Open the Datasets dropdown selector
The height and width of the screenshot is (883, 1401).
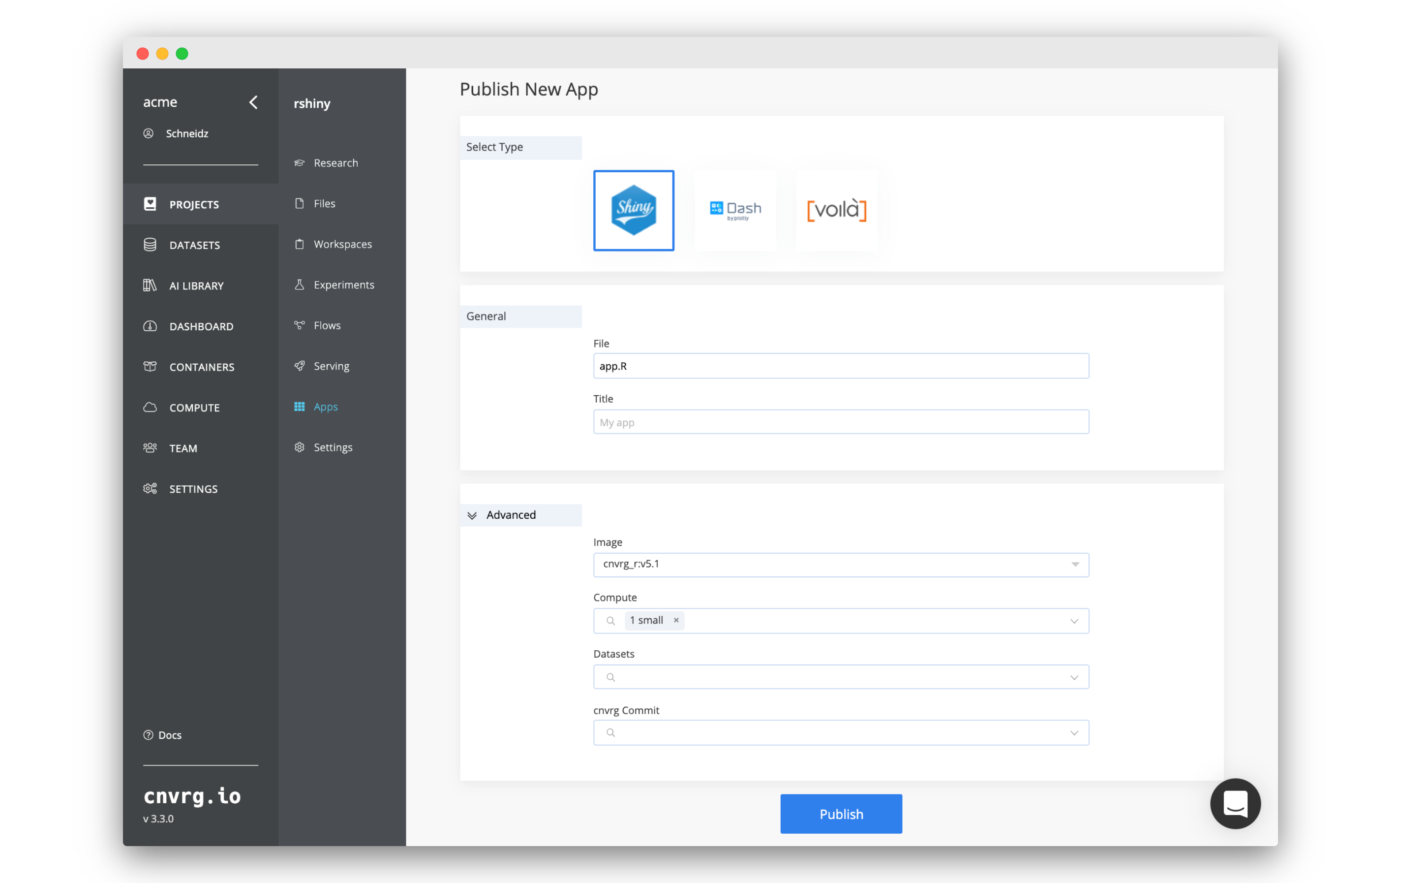[x=841, y=676]
